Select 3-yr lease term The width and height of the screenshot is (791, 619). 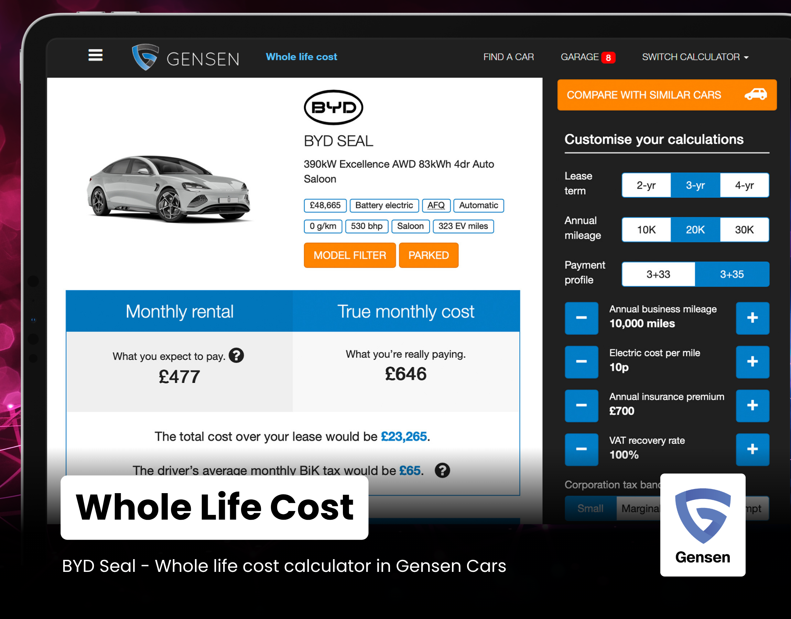tap(695, 185)
